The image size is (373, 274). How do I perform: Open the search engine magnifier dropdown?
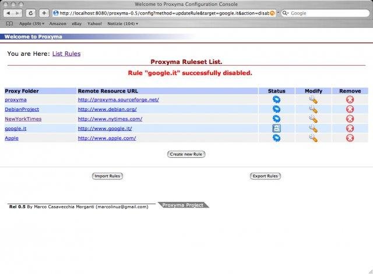(x=285, y=13)
